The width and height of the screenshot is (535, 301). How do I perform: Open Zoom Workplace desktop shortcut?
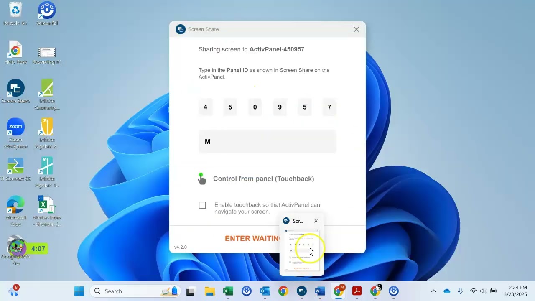(x=15, y=134)
